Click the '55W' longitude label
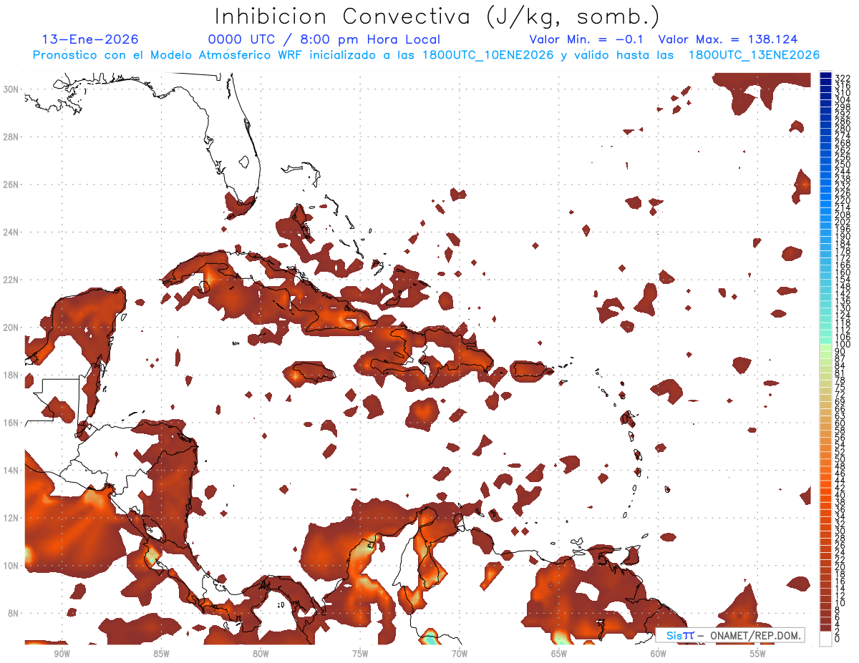 pos(758,654)
